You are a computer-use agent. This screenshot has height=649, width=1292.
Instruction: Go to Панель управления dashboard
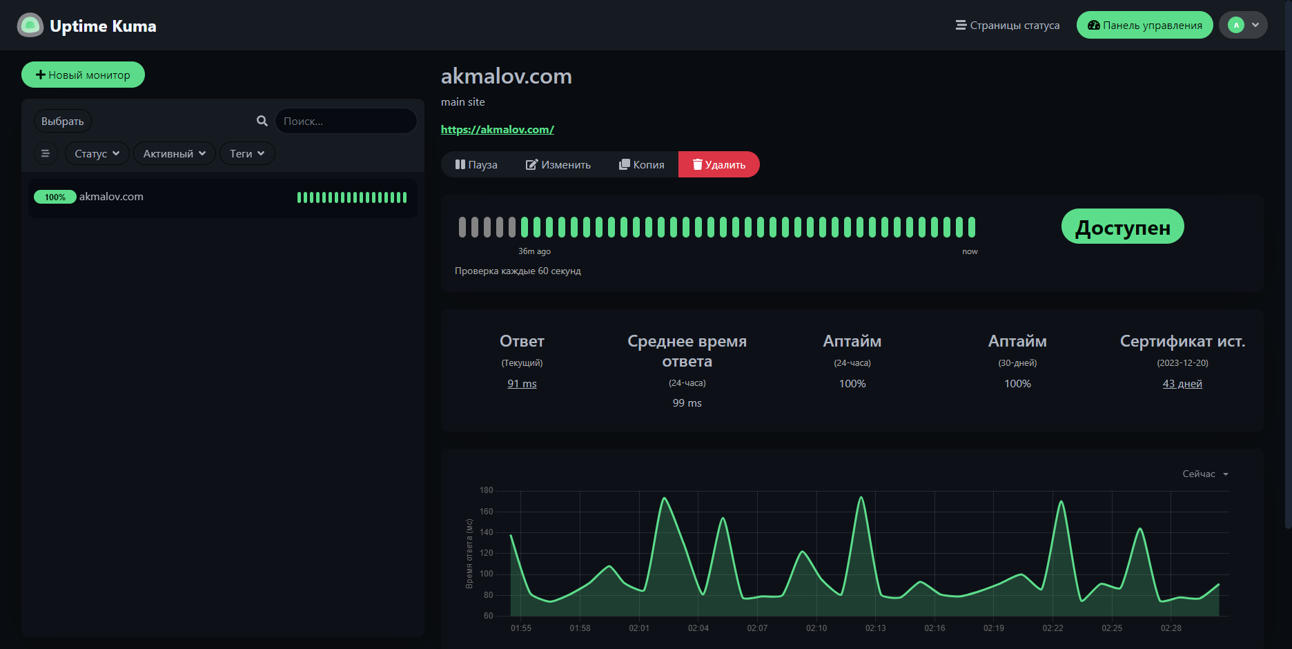1144,26
